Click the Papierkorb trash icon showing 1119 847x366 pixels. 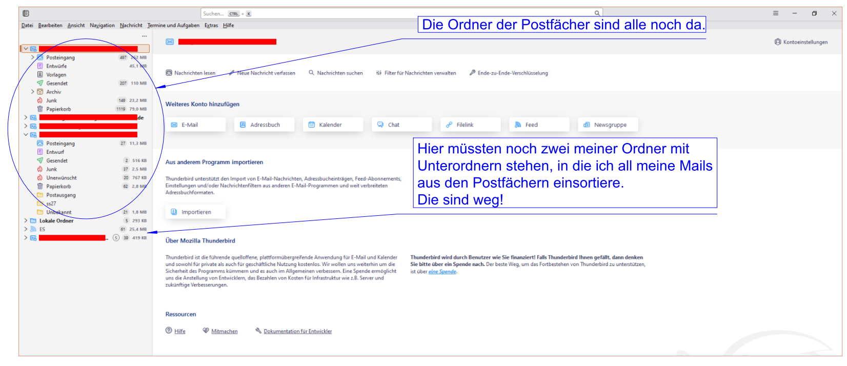(x=40, y=109)
